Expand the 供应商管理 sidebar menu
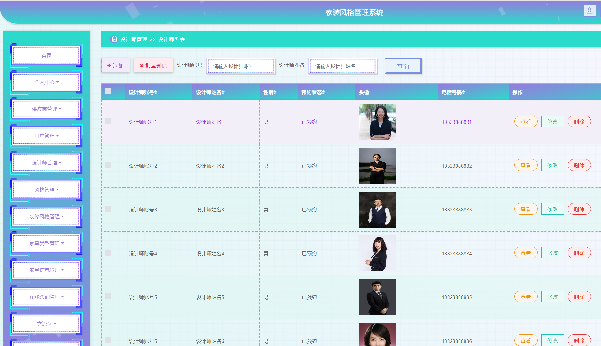This screenshot has width=601, height=346. [46, 109]
